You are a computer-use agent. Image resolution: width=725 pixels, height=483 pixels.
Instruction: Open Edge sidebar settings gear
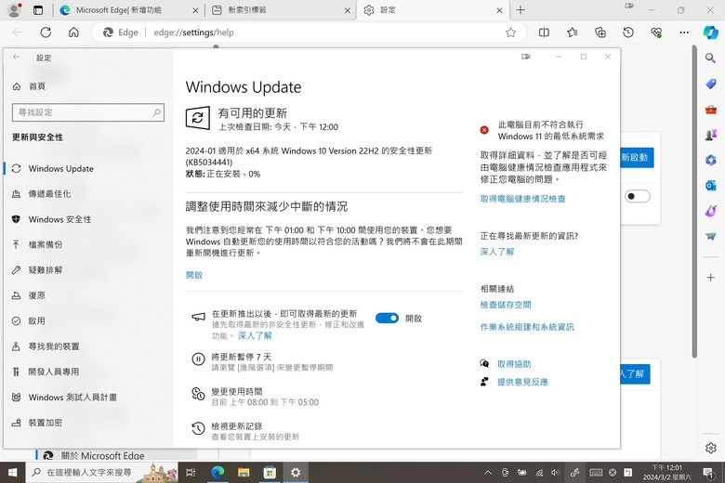click(x=711, y=448)
